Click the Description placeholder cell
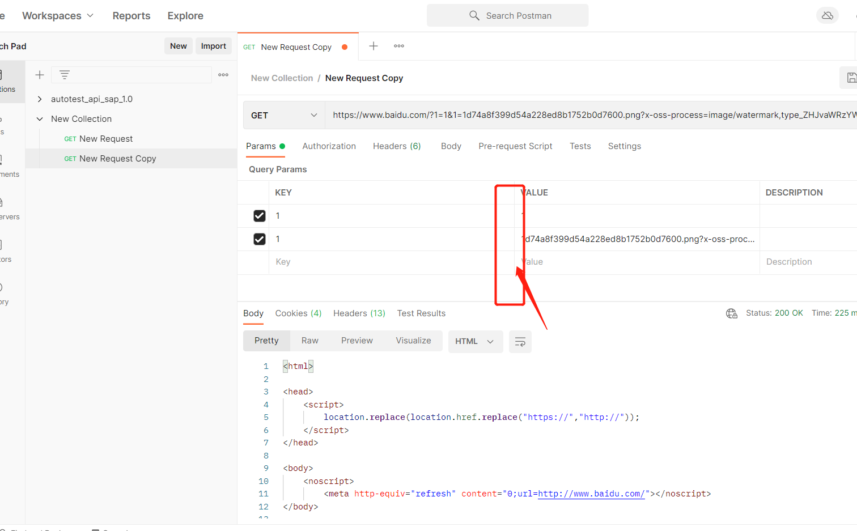This screenshot has height=531, width=857. pos(808,262)
